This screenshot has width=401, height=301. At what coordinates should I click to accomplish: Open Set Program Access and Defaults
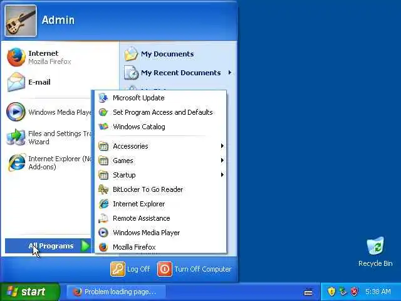[160, 112]
